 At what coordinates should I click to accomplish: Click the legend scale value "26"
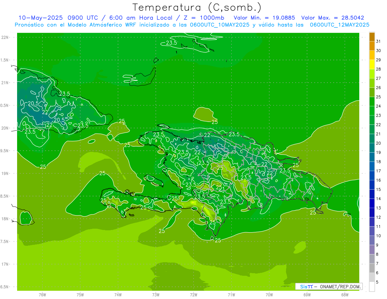[379, 88]
